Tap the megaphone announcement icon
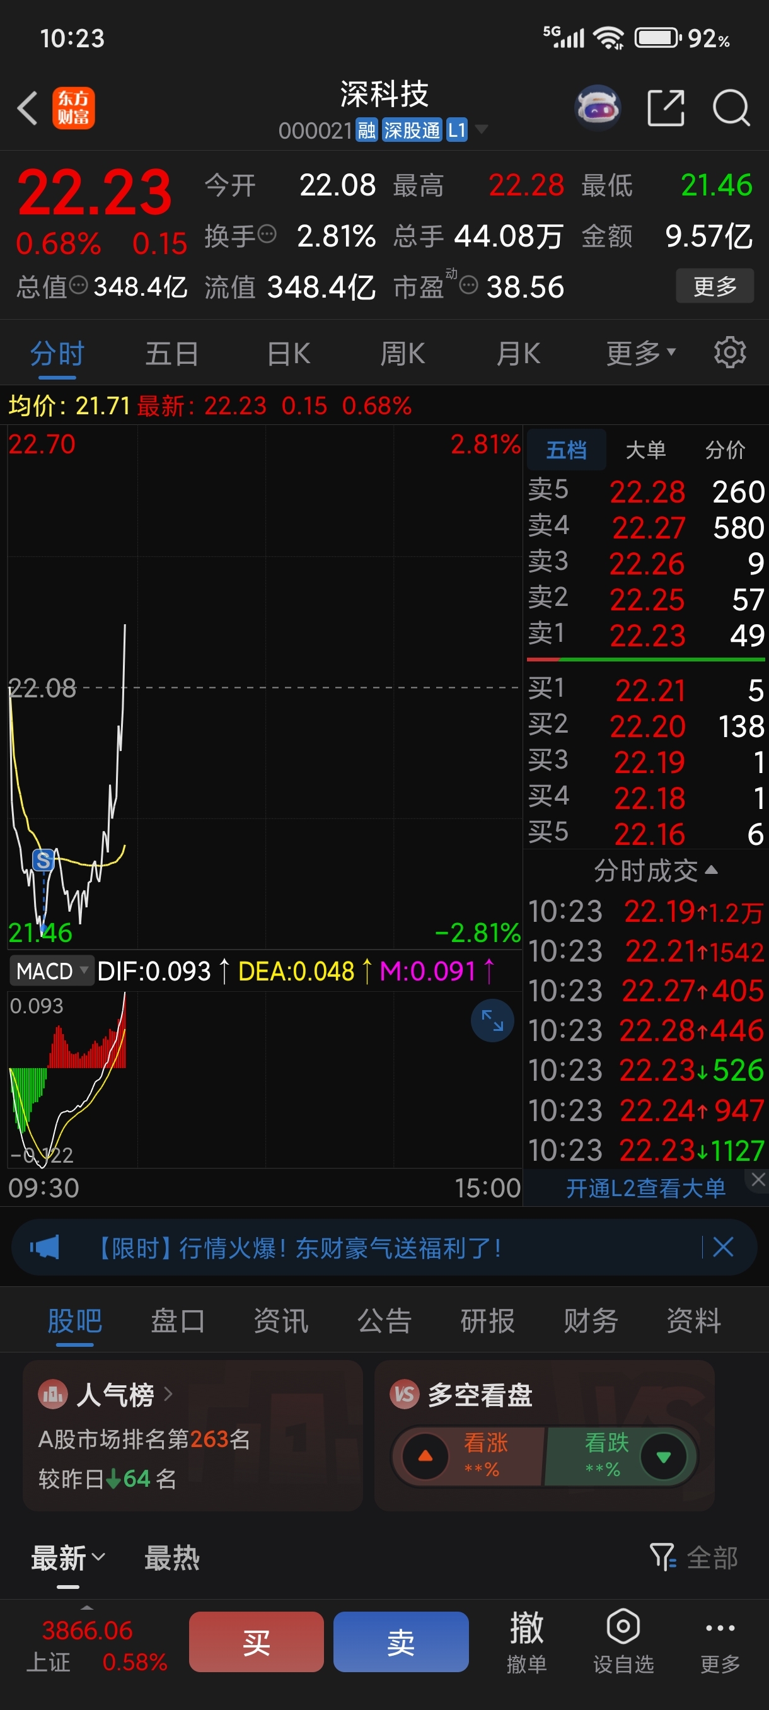The image size is (769, 1710). (x=45, y=1247)
